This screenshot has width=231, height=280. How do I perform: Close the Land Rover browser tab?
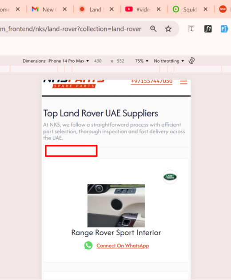[x=112, y=9]
